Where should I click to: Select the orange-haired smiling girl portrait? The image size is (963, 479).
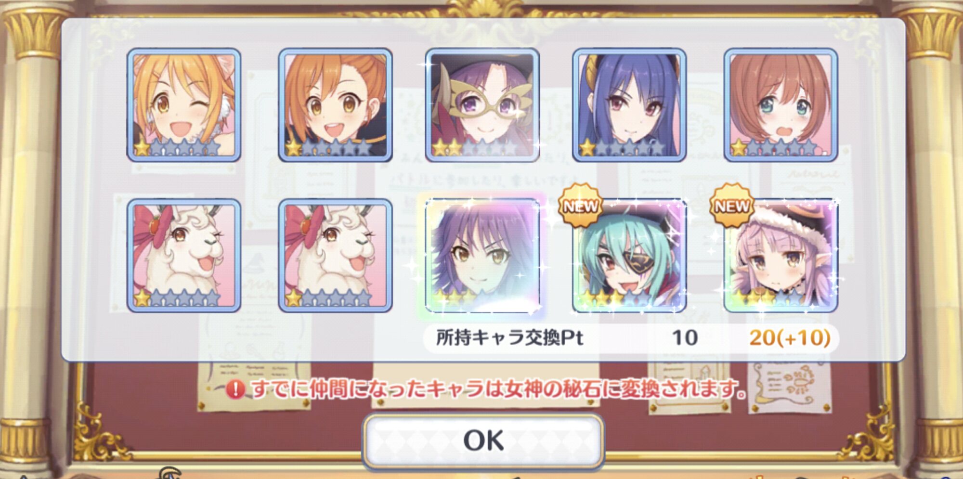tap(335, 105)
